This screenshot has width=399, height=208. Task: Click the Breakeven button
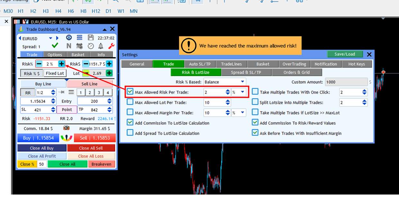(101, 164)
